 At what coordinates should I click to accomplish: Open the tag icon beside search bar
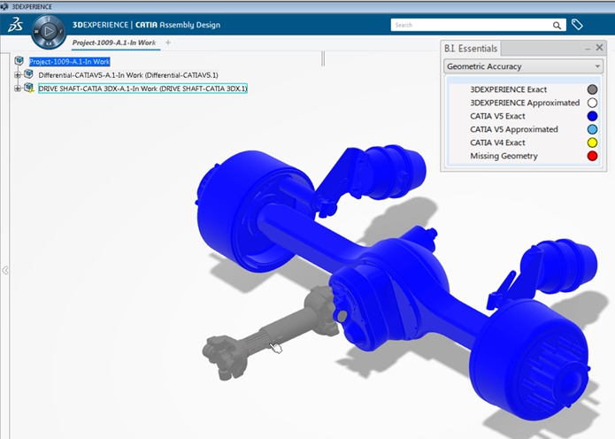click(577, 25)
